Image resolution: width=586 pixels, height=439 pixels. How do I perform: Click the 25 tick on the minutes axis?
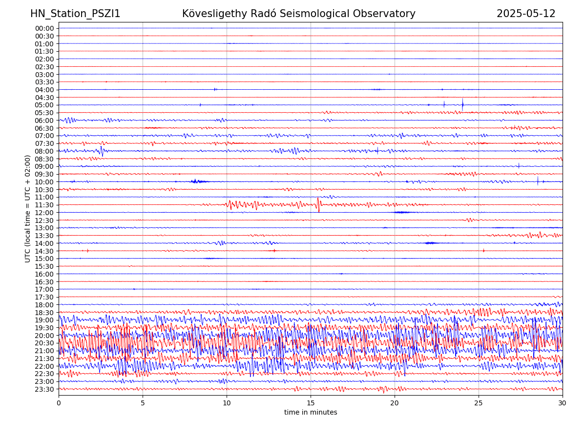click(x=479, y=403)
